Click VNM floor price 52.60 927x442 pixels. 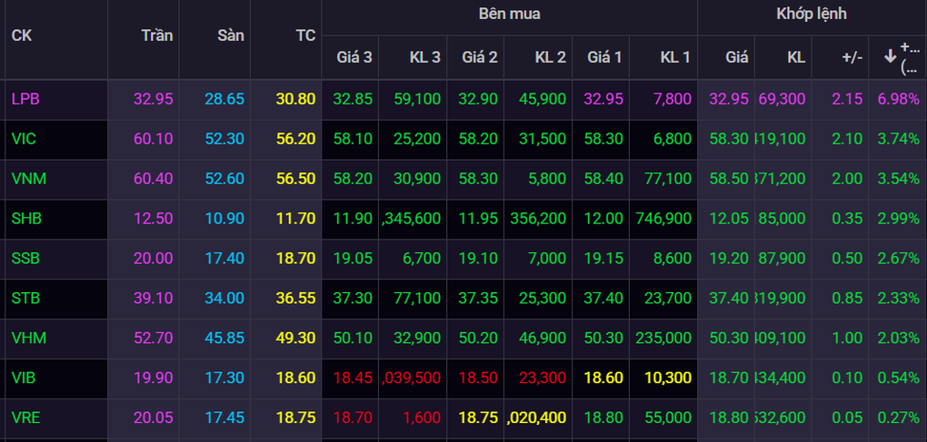[x=224, y=179]
